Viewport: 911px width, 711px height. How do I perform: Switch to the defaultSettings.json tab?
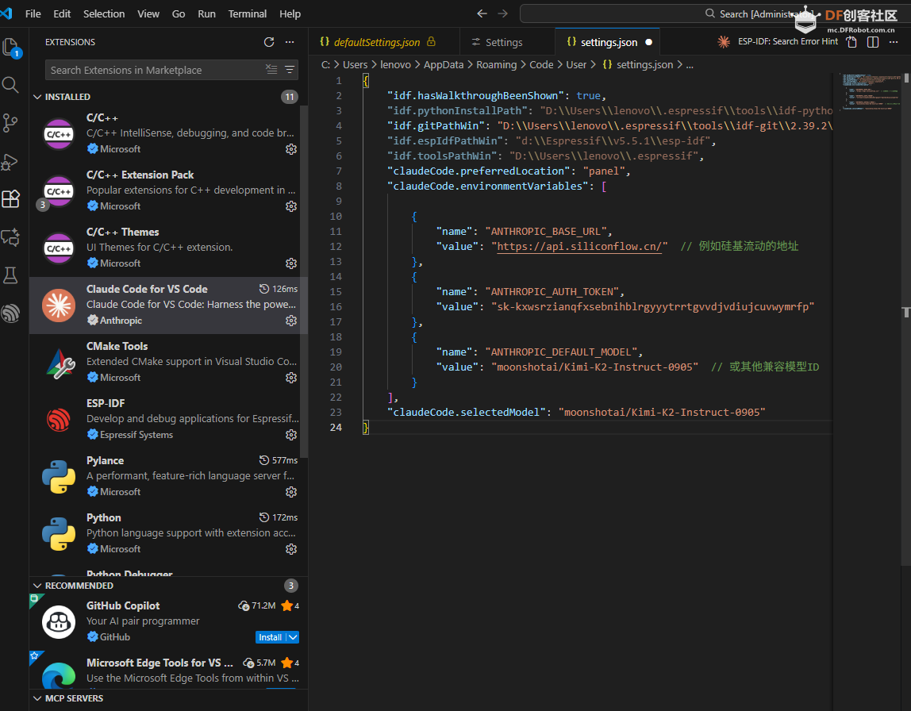click(377, 42)
